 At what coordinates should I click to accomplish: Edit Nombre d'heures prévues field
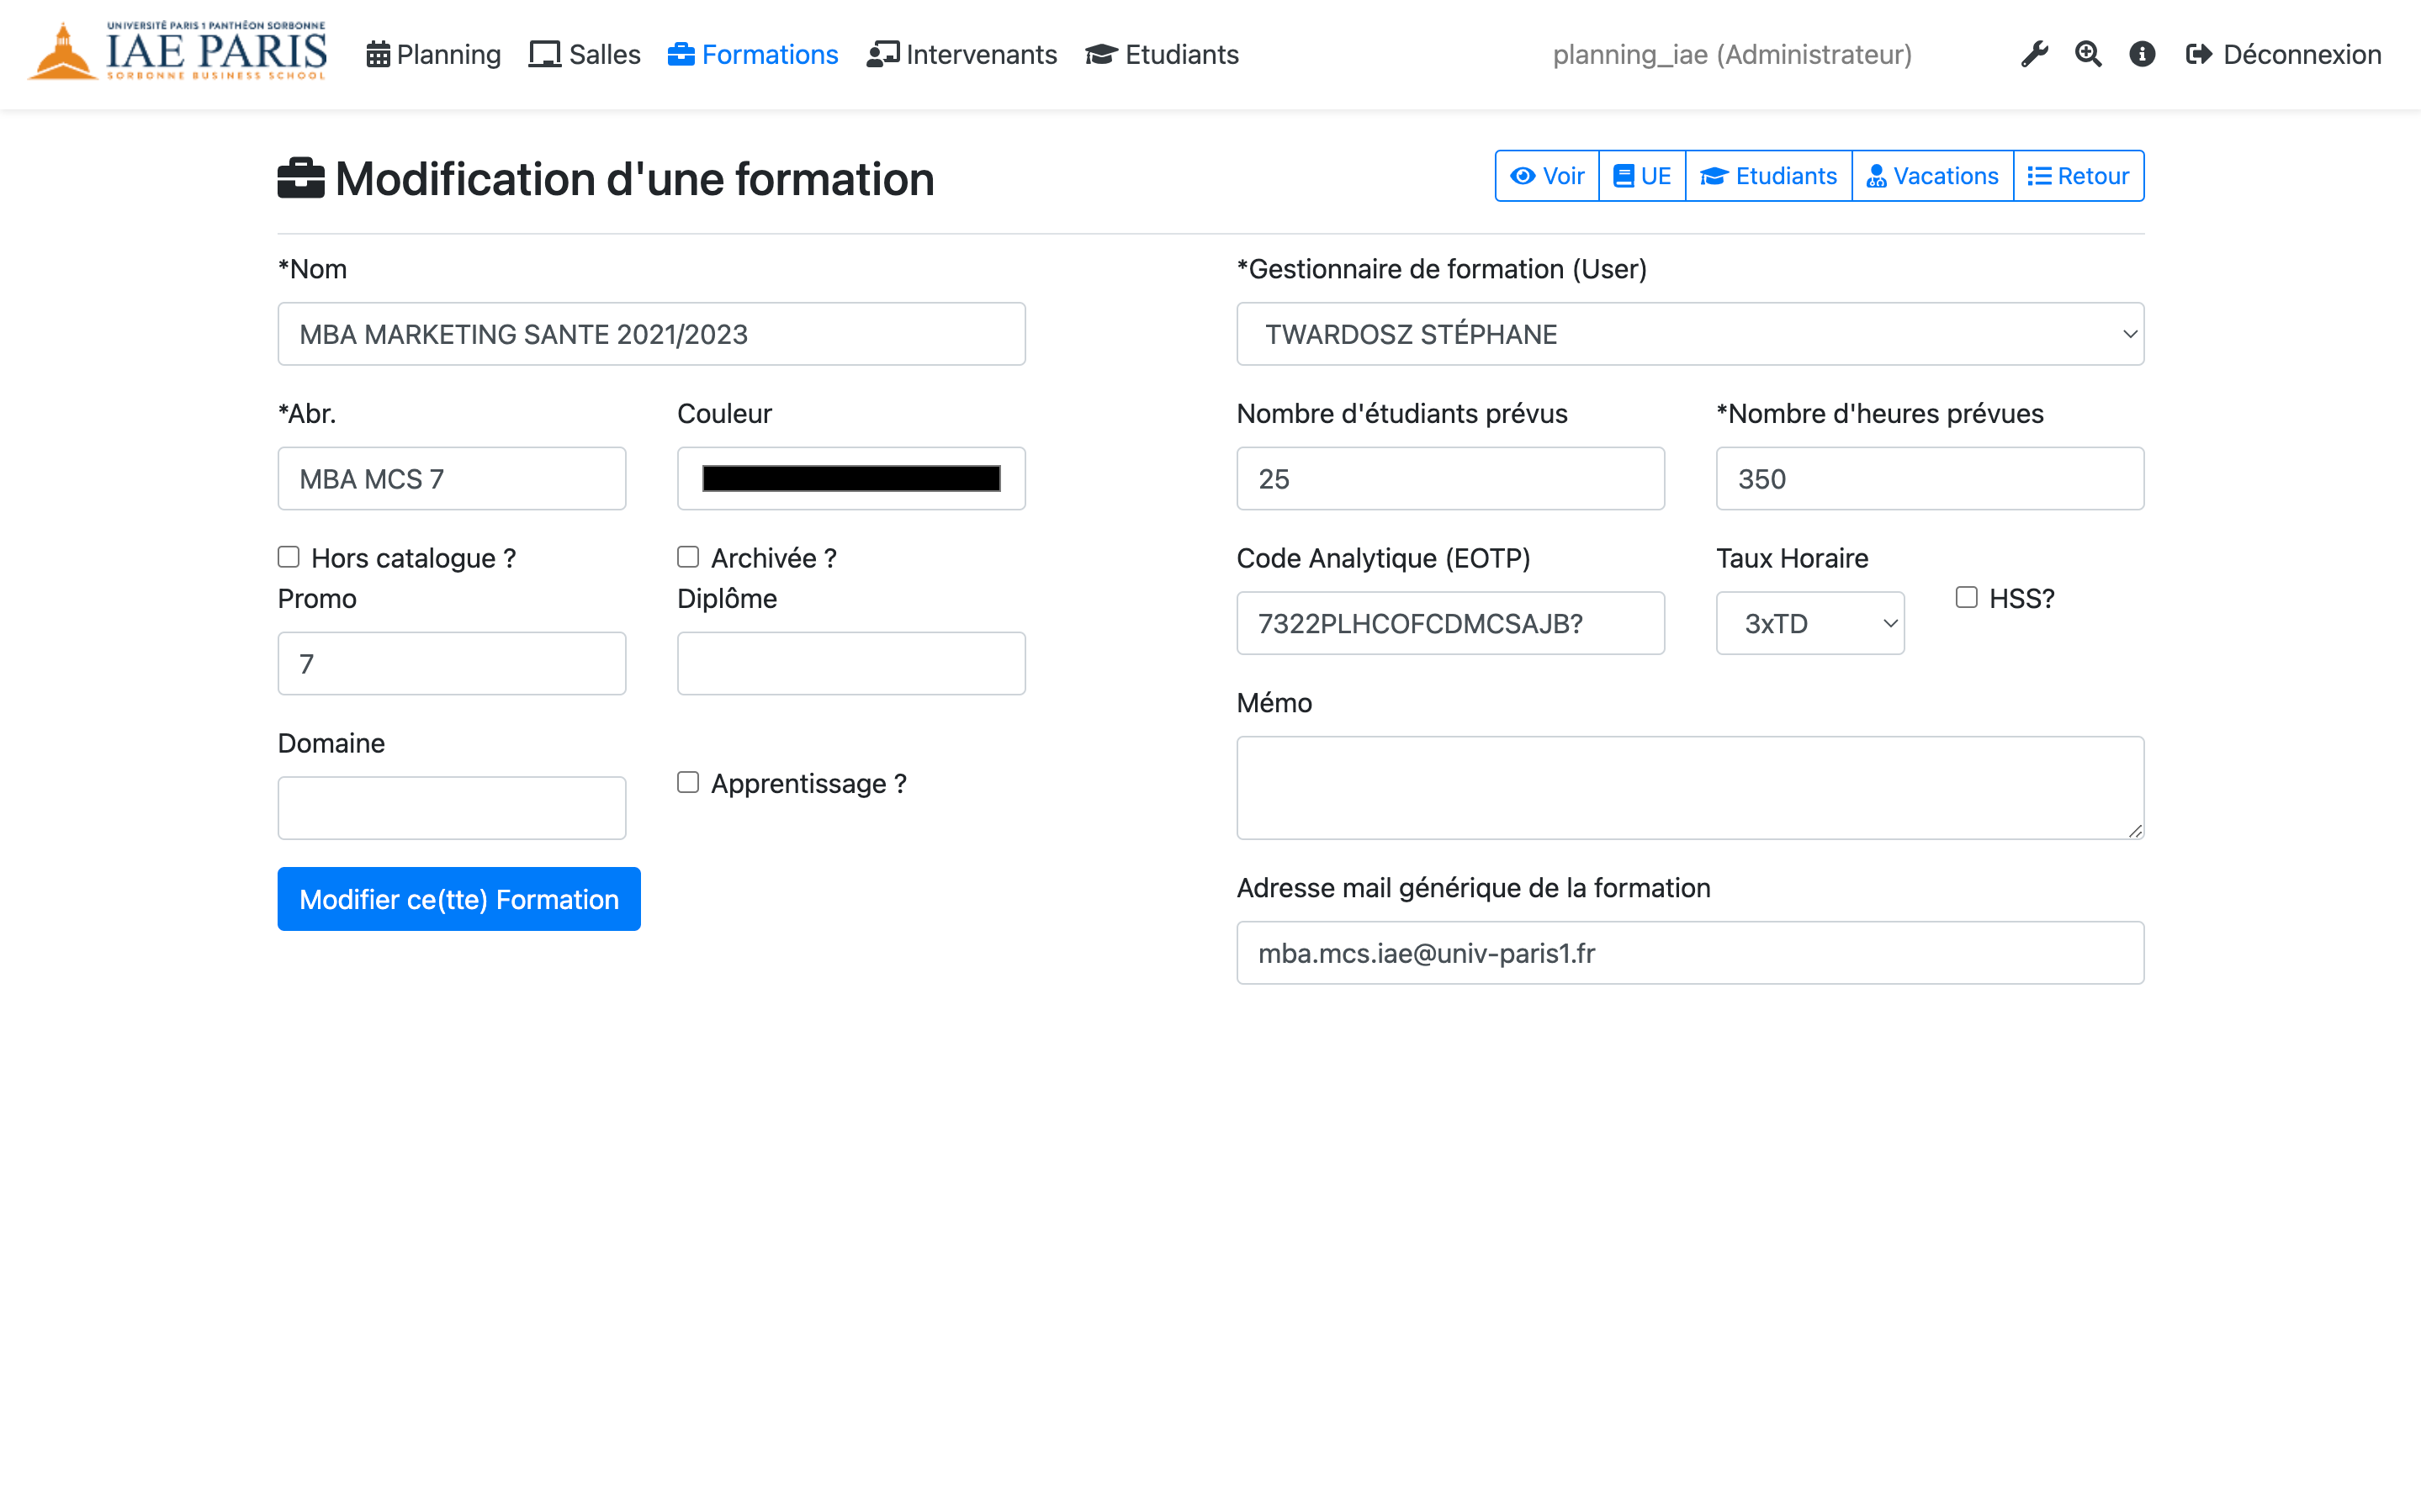point(1930,479)
